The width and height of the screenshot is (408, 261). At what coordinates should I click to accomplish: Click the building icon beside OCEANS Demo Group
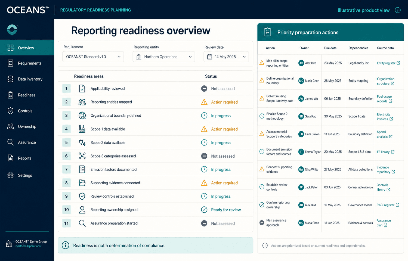(x=9, y=244)
